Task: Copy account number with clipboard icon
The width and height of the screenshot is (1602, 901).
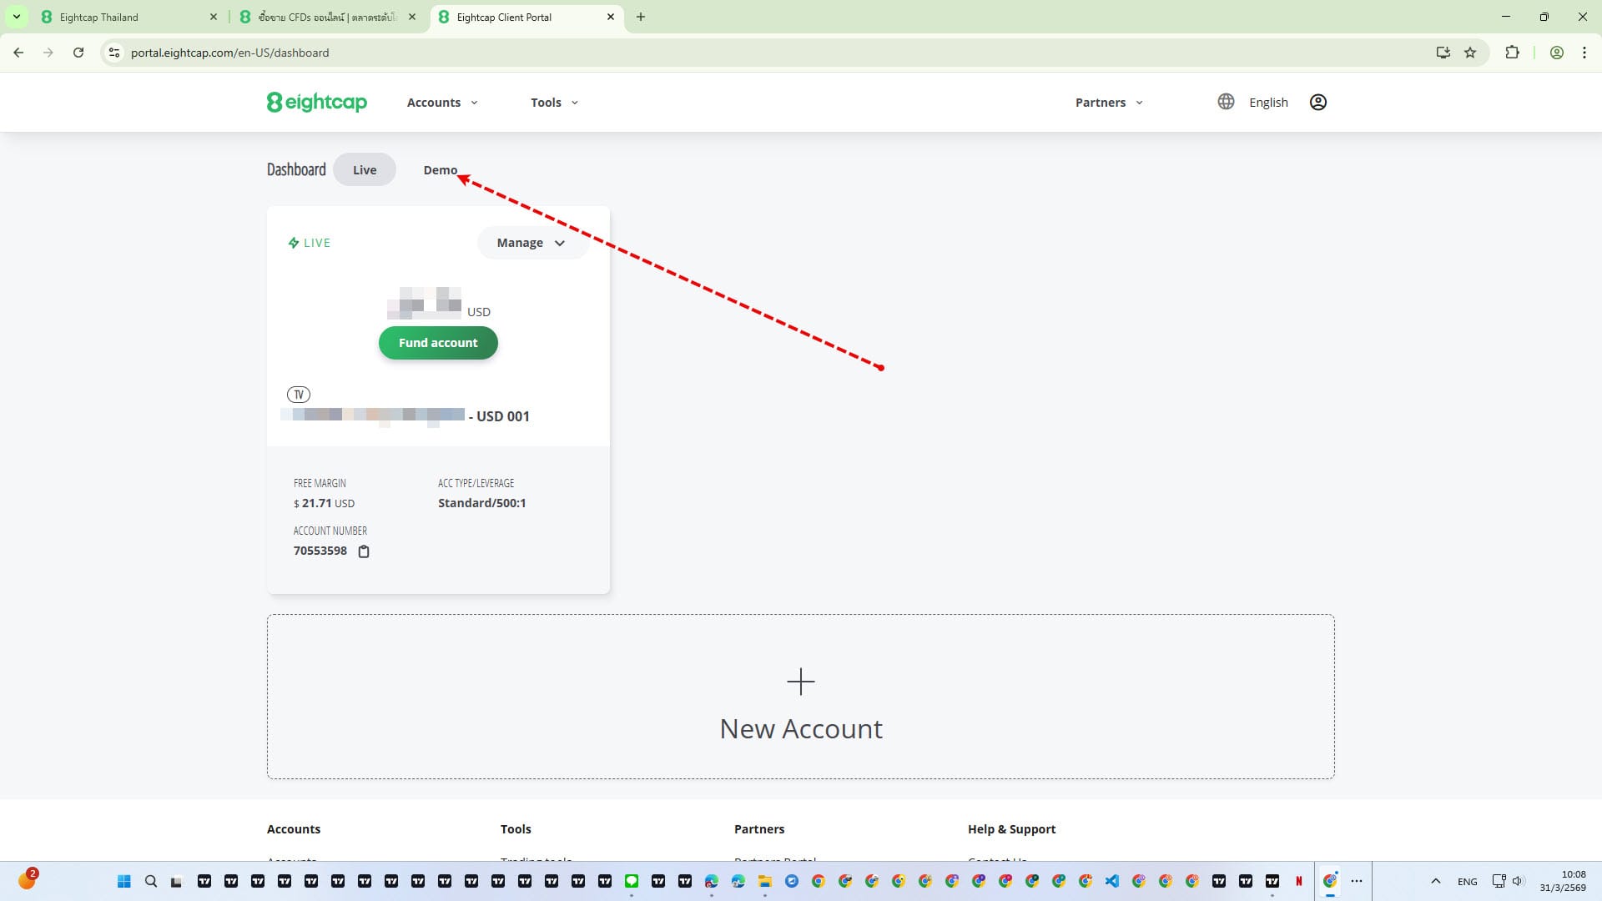Action: pos(364,551)
